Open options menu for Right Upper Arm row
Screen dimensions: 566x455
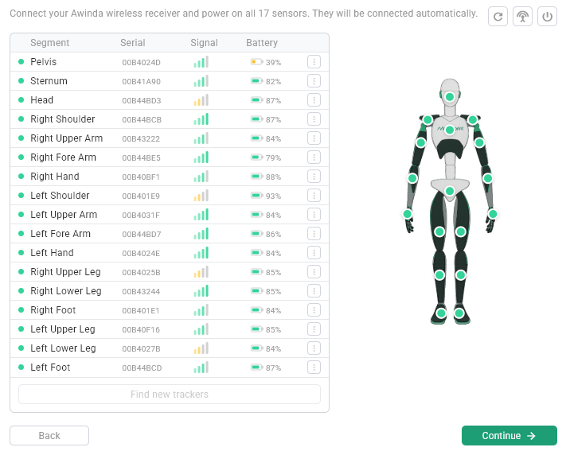314,138
